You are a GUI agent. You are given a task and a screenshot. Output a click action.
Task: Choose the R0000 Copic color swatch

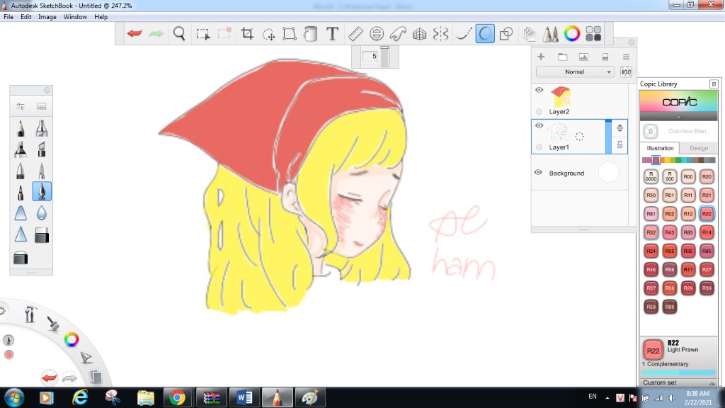click(x=651, y=176)
